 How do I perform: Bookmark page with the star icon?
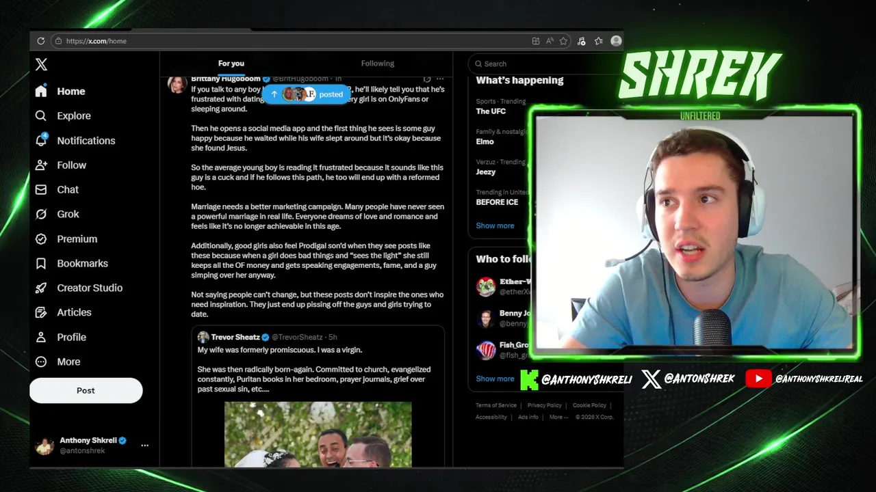tap(563, 41)
